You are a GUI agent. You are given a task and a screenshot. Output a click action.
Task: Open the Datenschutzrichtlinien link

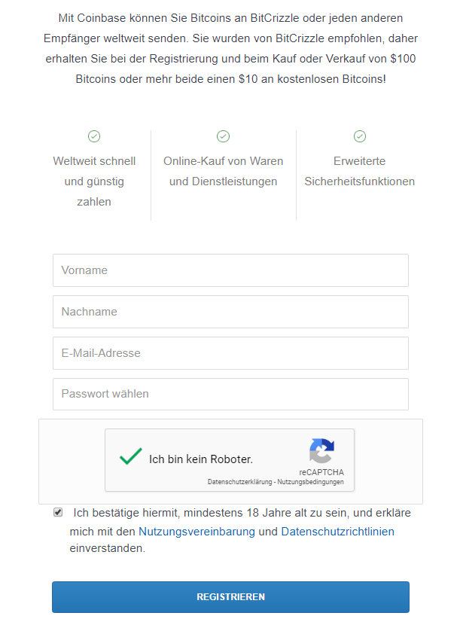pos(337,531)
